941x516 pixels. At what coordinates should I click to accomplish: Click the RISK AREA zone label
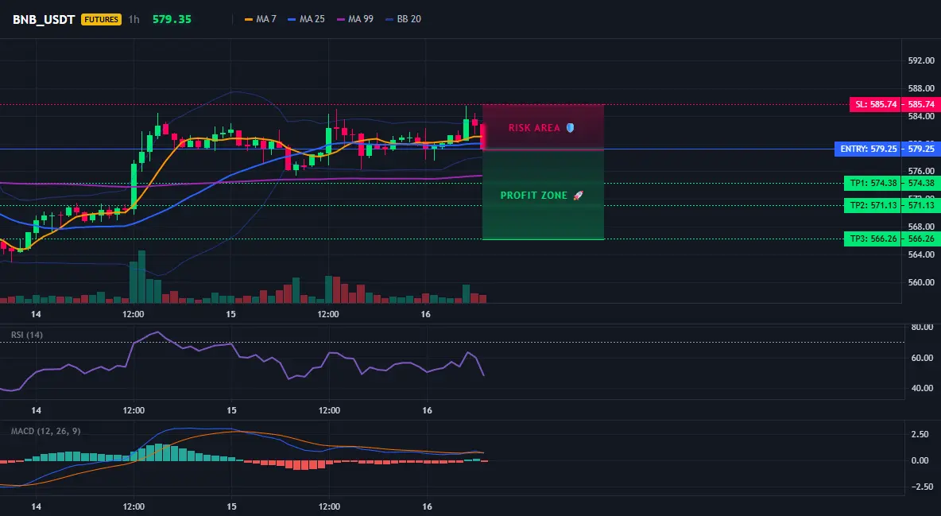(534, 128)
